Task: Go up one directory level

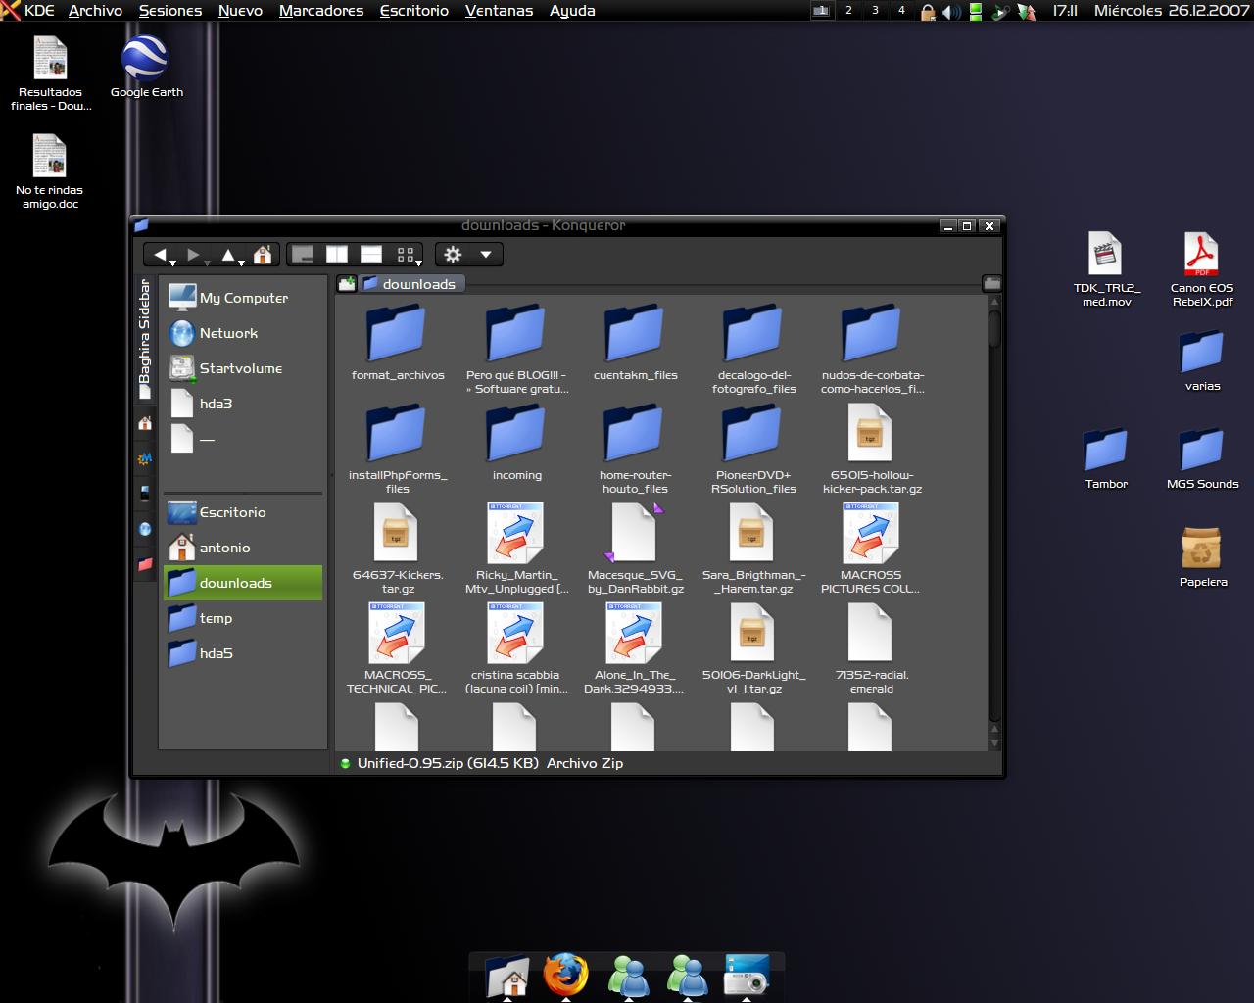Action: click(x=227, y=255)
